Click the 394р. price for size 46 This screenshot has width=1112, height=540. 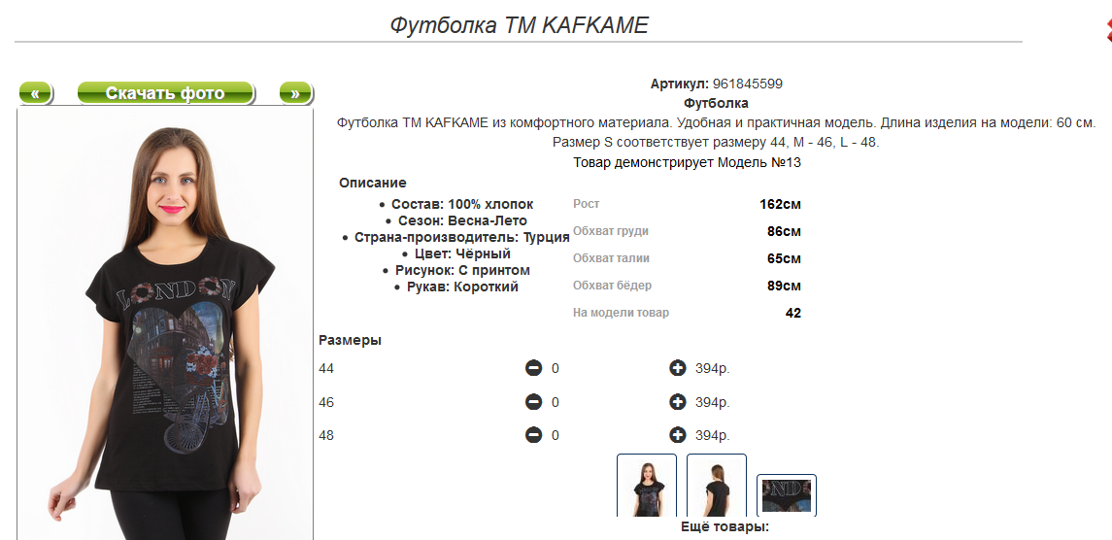(712, 402)
